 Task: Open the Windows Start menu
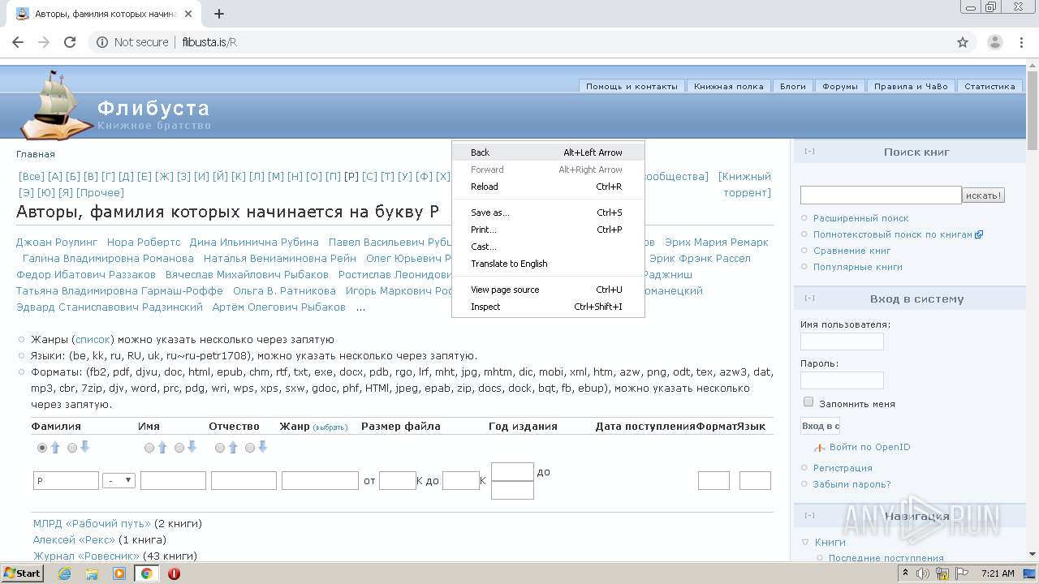pyautogui.click(x=22, y=573)
